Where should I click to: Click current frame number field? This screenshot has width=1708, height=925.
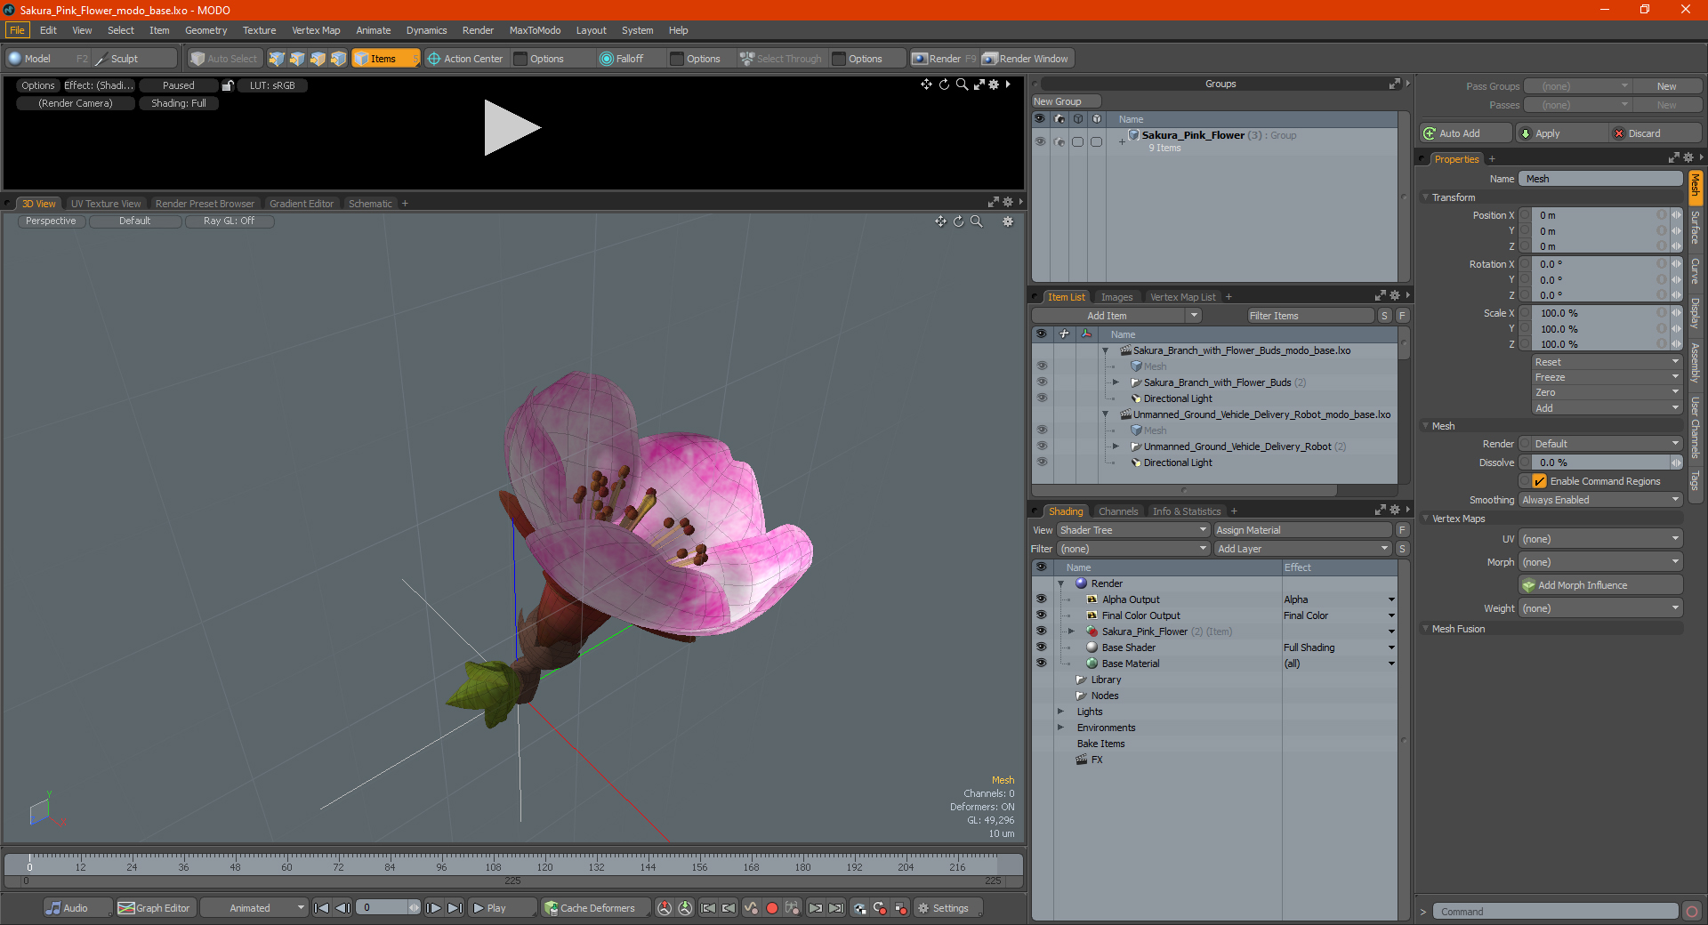388,908
